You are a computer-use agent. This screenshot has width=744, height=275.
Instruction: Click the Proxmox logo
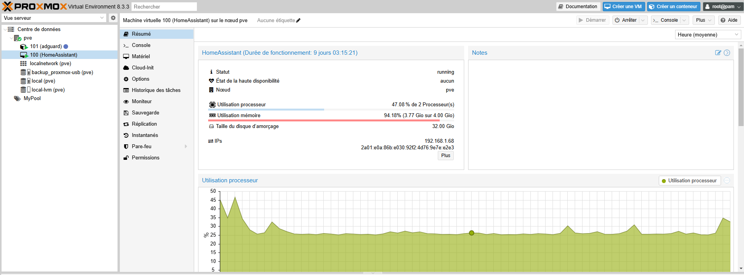(34, 7)
